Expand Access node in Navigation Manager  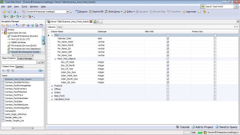(3, 30)
